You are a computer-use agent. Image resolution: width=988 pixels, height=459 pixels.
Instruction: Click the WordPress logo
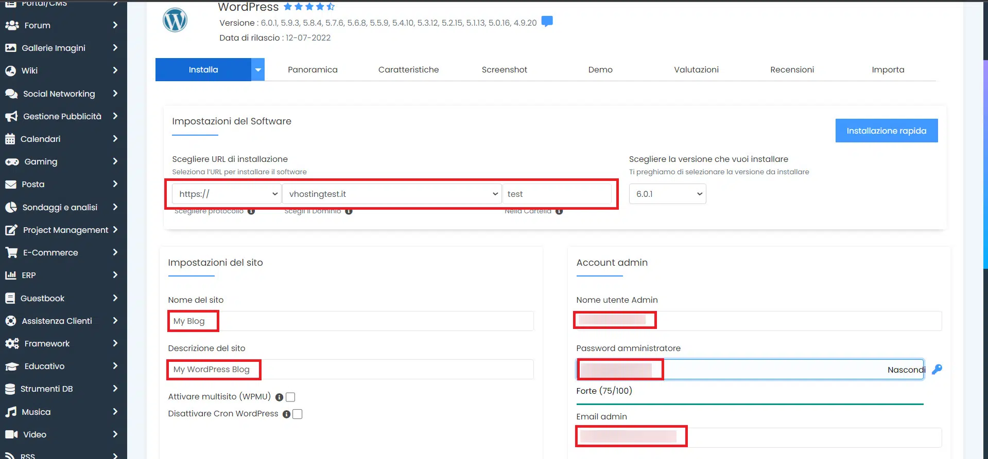click(175, 20)
